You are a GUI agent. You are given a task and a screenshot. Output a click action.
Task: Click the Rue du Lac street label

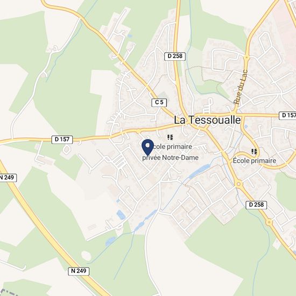240,87
